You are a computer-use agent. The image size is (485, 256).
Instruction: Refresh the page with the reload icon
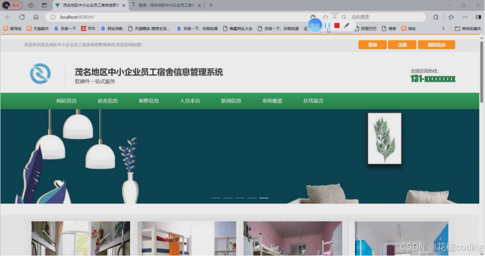point(22,17)
